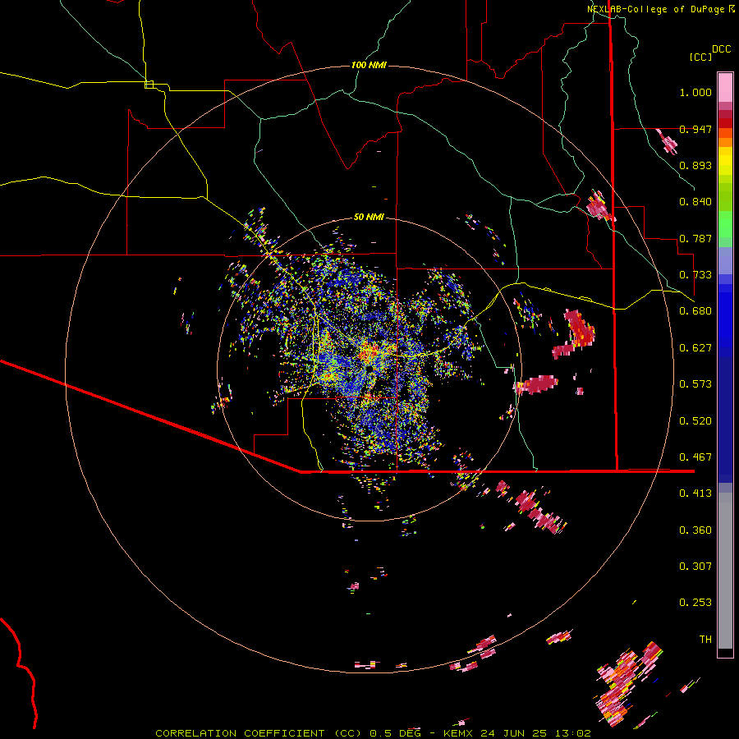Click the 0.307 color scale value
Viewport: 739px width, 739px height.
pos(695,567)
